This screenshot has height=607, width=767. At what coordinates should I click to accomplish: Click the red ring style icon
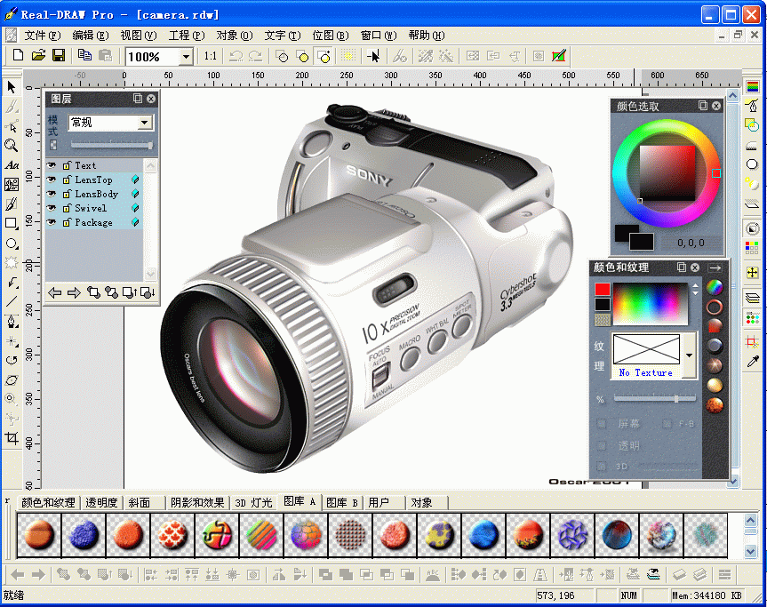pyautogui.click(x=715, y=307)
